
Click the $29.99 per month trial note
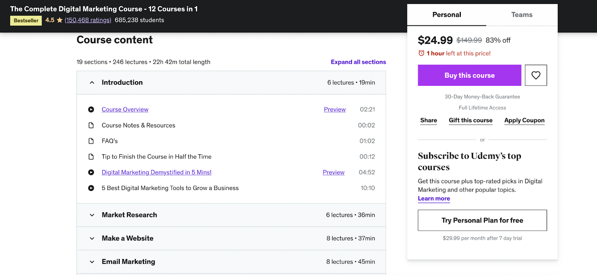click(x=482, y=238)
